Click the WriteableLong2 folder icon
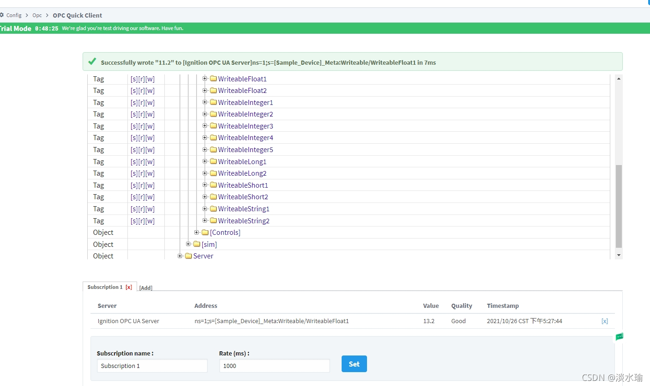The image size is (650, 386). (213, 173)
